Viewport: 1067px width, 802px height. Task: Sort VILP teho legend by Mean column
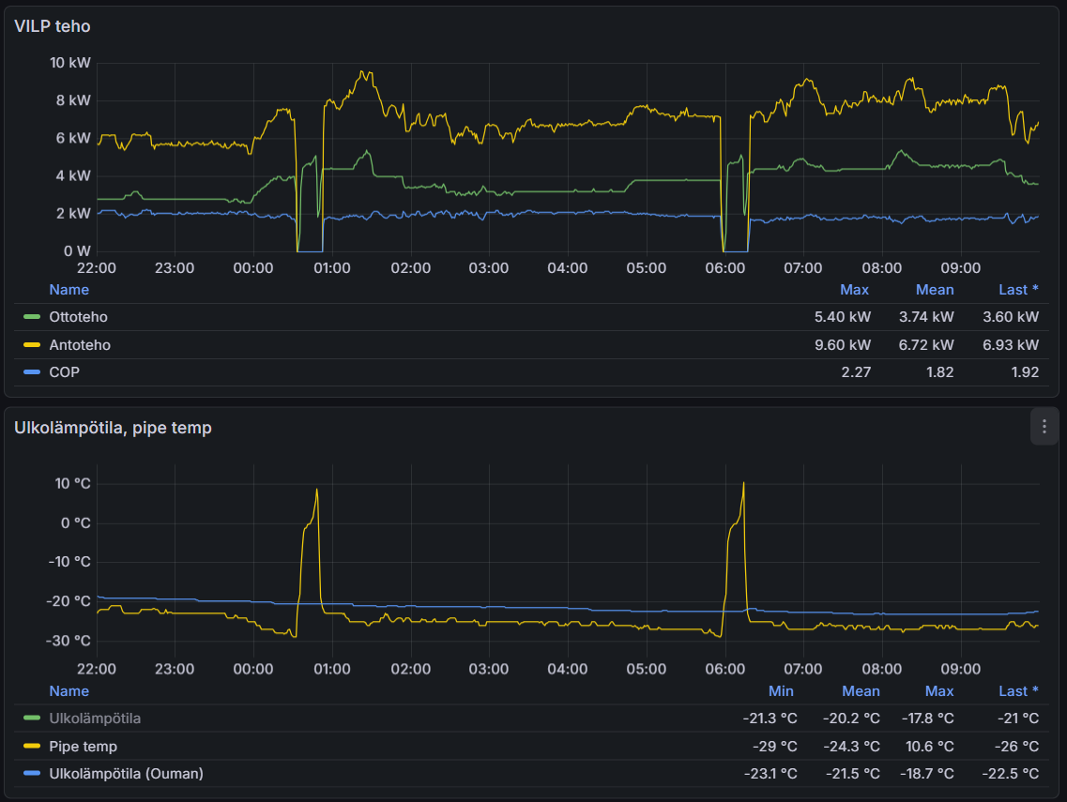(x=934, y=290)
